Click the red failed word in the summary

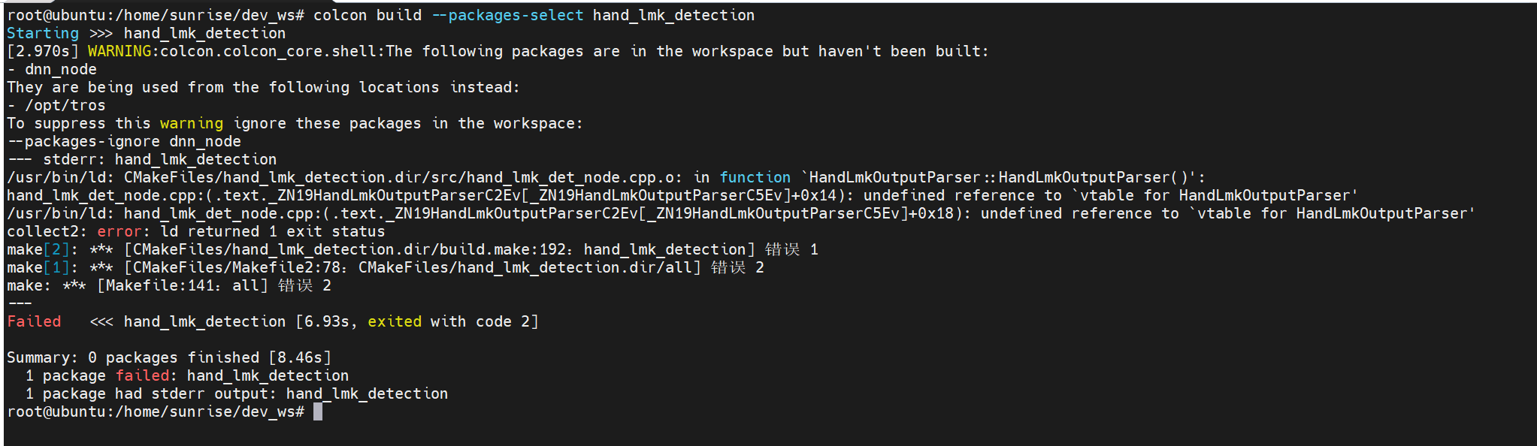coord(142,375)
